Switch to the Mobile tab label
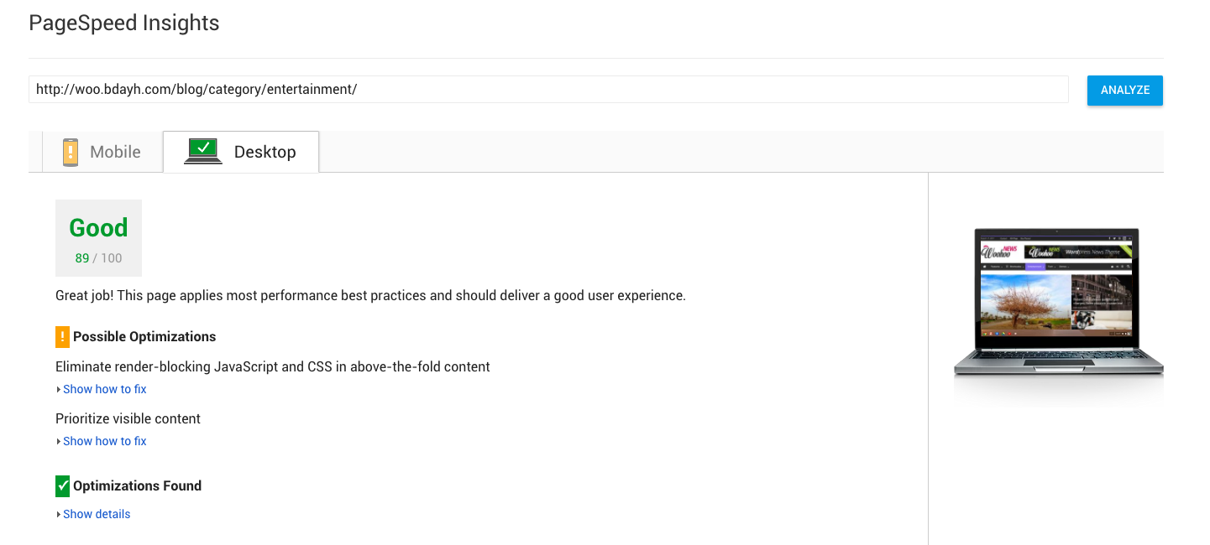 pyautogui.click(x=115, y=152)
